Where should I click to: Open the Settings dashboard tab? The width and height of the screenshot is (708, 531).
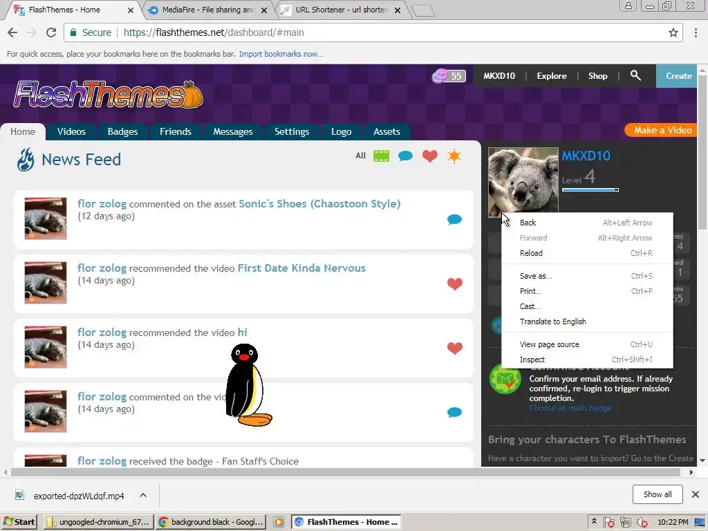click(x=292, y=131)
